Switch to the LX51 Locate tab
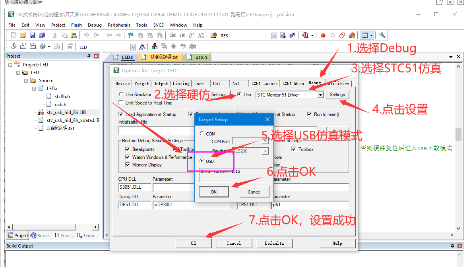This screenshot has width=465, height=267. click(265, 83)
